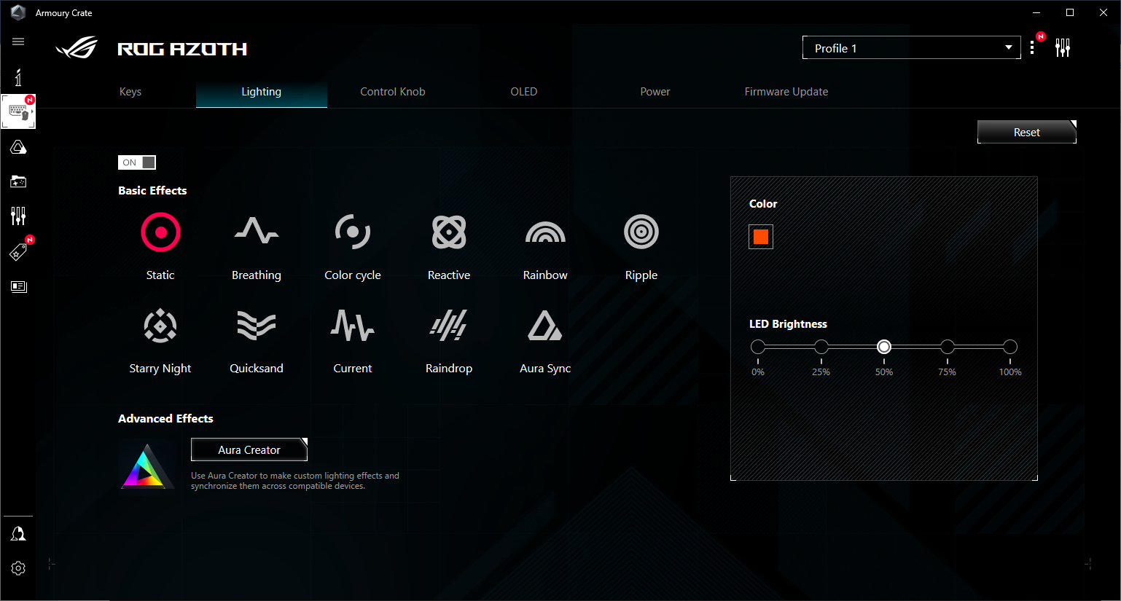Open the Settings gear icon
The image size is (1121, 601).
(x=18, y=568)
